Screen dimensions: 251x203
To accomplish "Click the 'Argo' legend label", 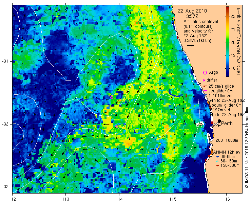I will [x=213, y=72].
